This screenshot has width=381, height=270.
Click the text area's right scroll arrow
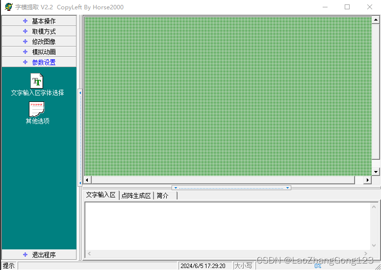coord(366,254)
